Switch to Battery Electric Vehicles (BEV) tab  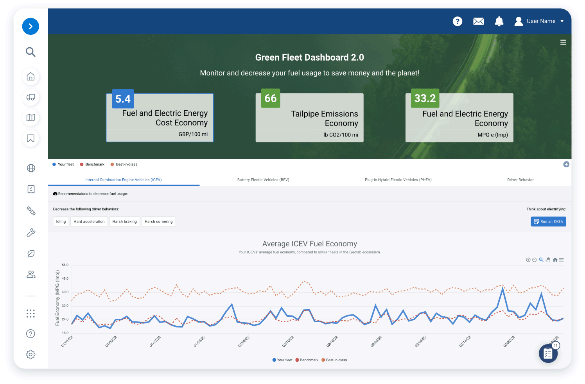tap(263, 180)
